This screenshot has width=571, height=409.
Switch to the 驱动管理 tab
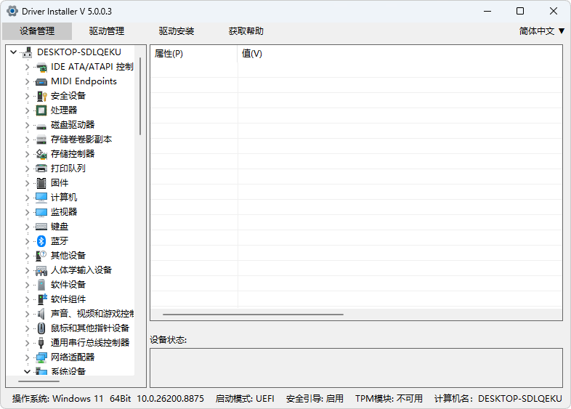click(107, 31)
